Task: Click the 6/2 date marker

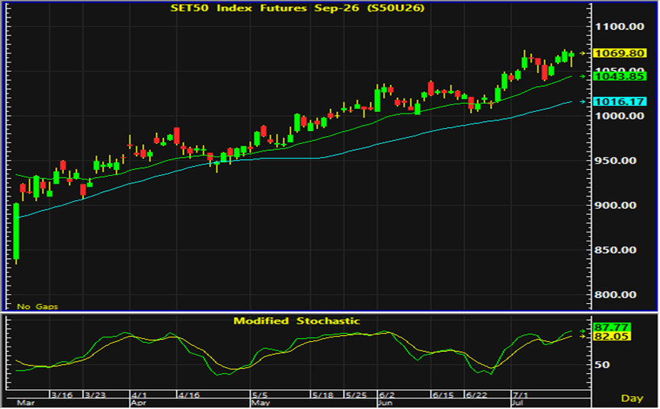Action: point(387,395)
